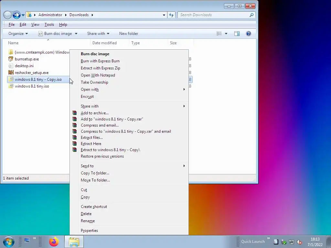Click the New folder button

[x=129, y=34]
